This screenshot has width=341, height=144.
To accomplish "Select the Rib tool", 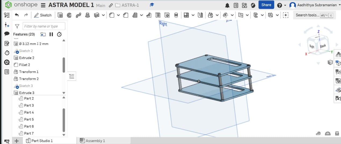I will pyautogui.click(x=149, y=15).
